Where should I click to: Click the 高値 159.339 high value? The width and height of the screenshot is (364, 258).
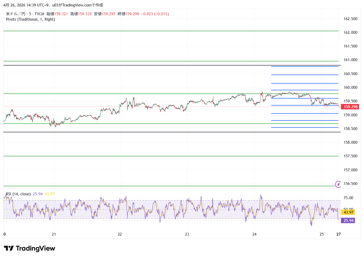[81, 14]
